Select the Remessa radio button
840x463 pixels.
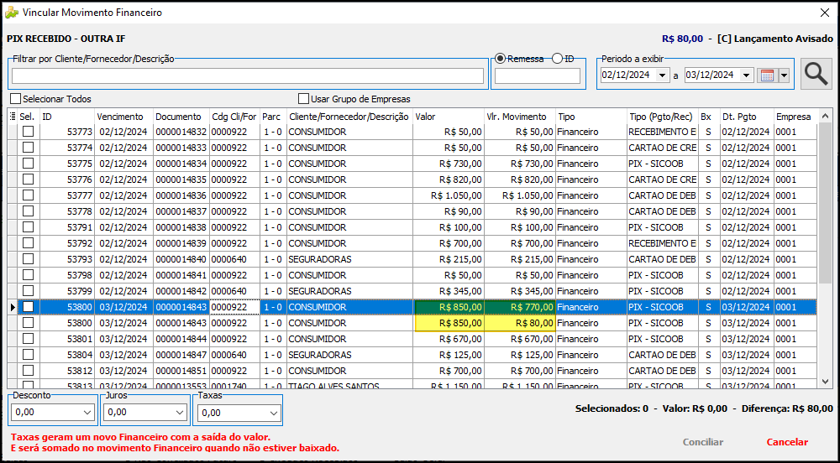click(x=501, y=59)
